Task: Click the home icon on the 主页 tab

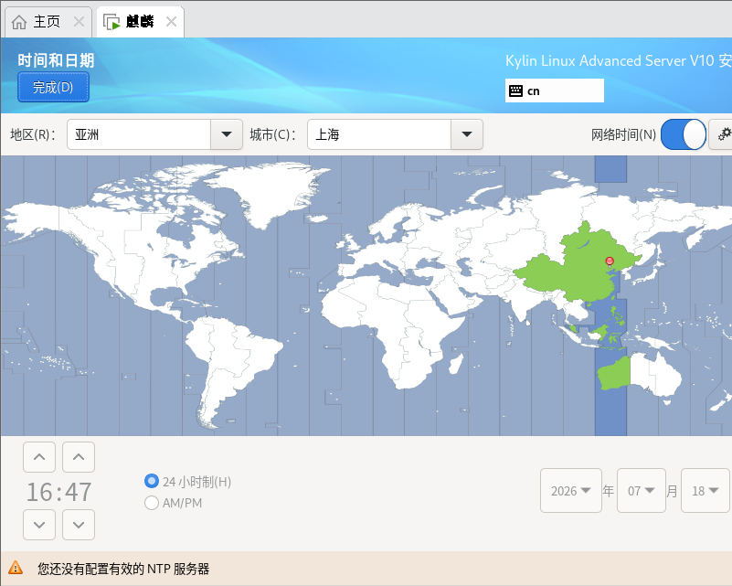Action: coord(18,22)
